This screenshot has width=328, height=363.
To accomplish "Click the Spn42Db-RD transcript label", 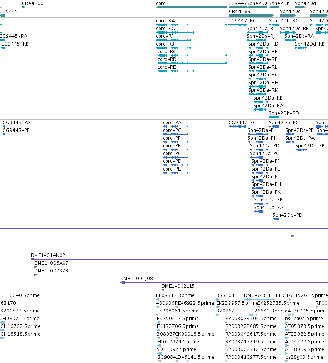I will [x=284, y=113].
